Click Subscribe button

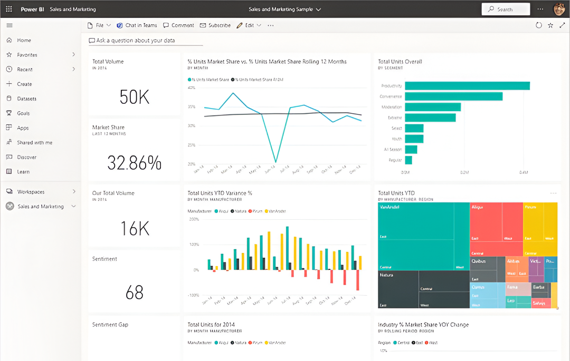[215, 25]
